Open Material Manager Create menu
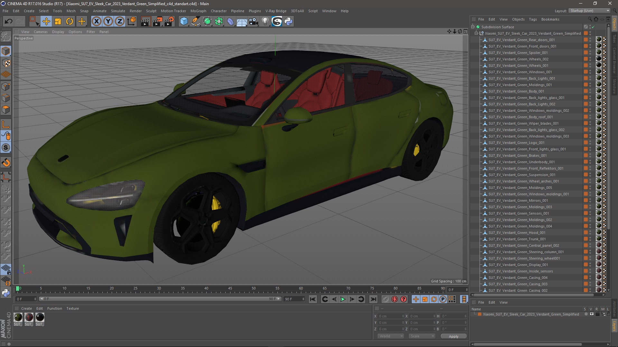 (x=26, y=308)
